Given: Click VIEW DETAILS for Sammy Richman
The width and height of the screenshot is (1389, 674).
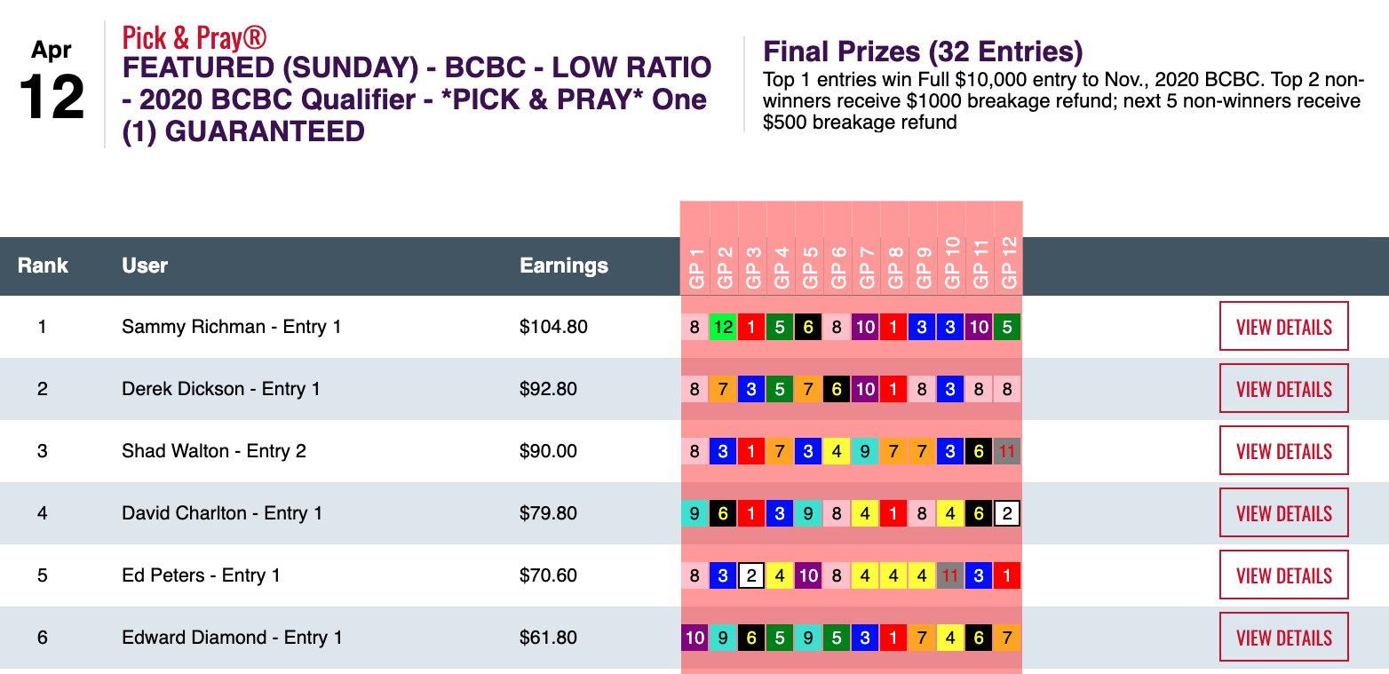Looking at the screenshot, I should coord(1283,327).
